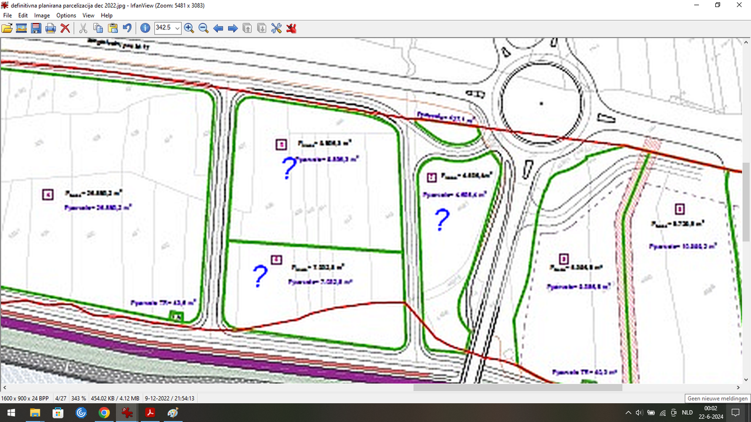Click the scroll right arrow of the horizontal scrollbar

[738, 387]
